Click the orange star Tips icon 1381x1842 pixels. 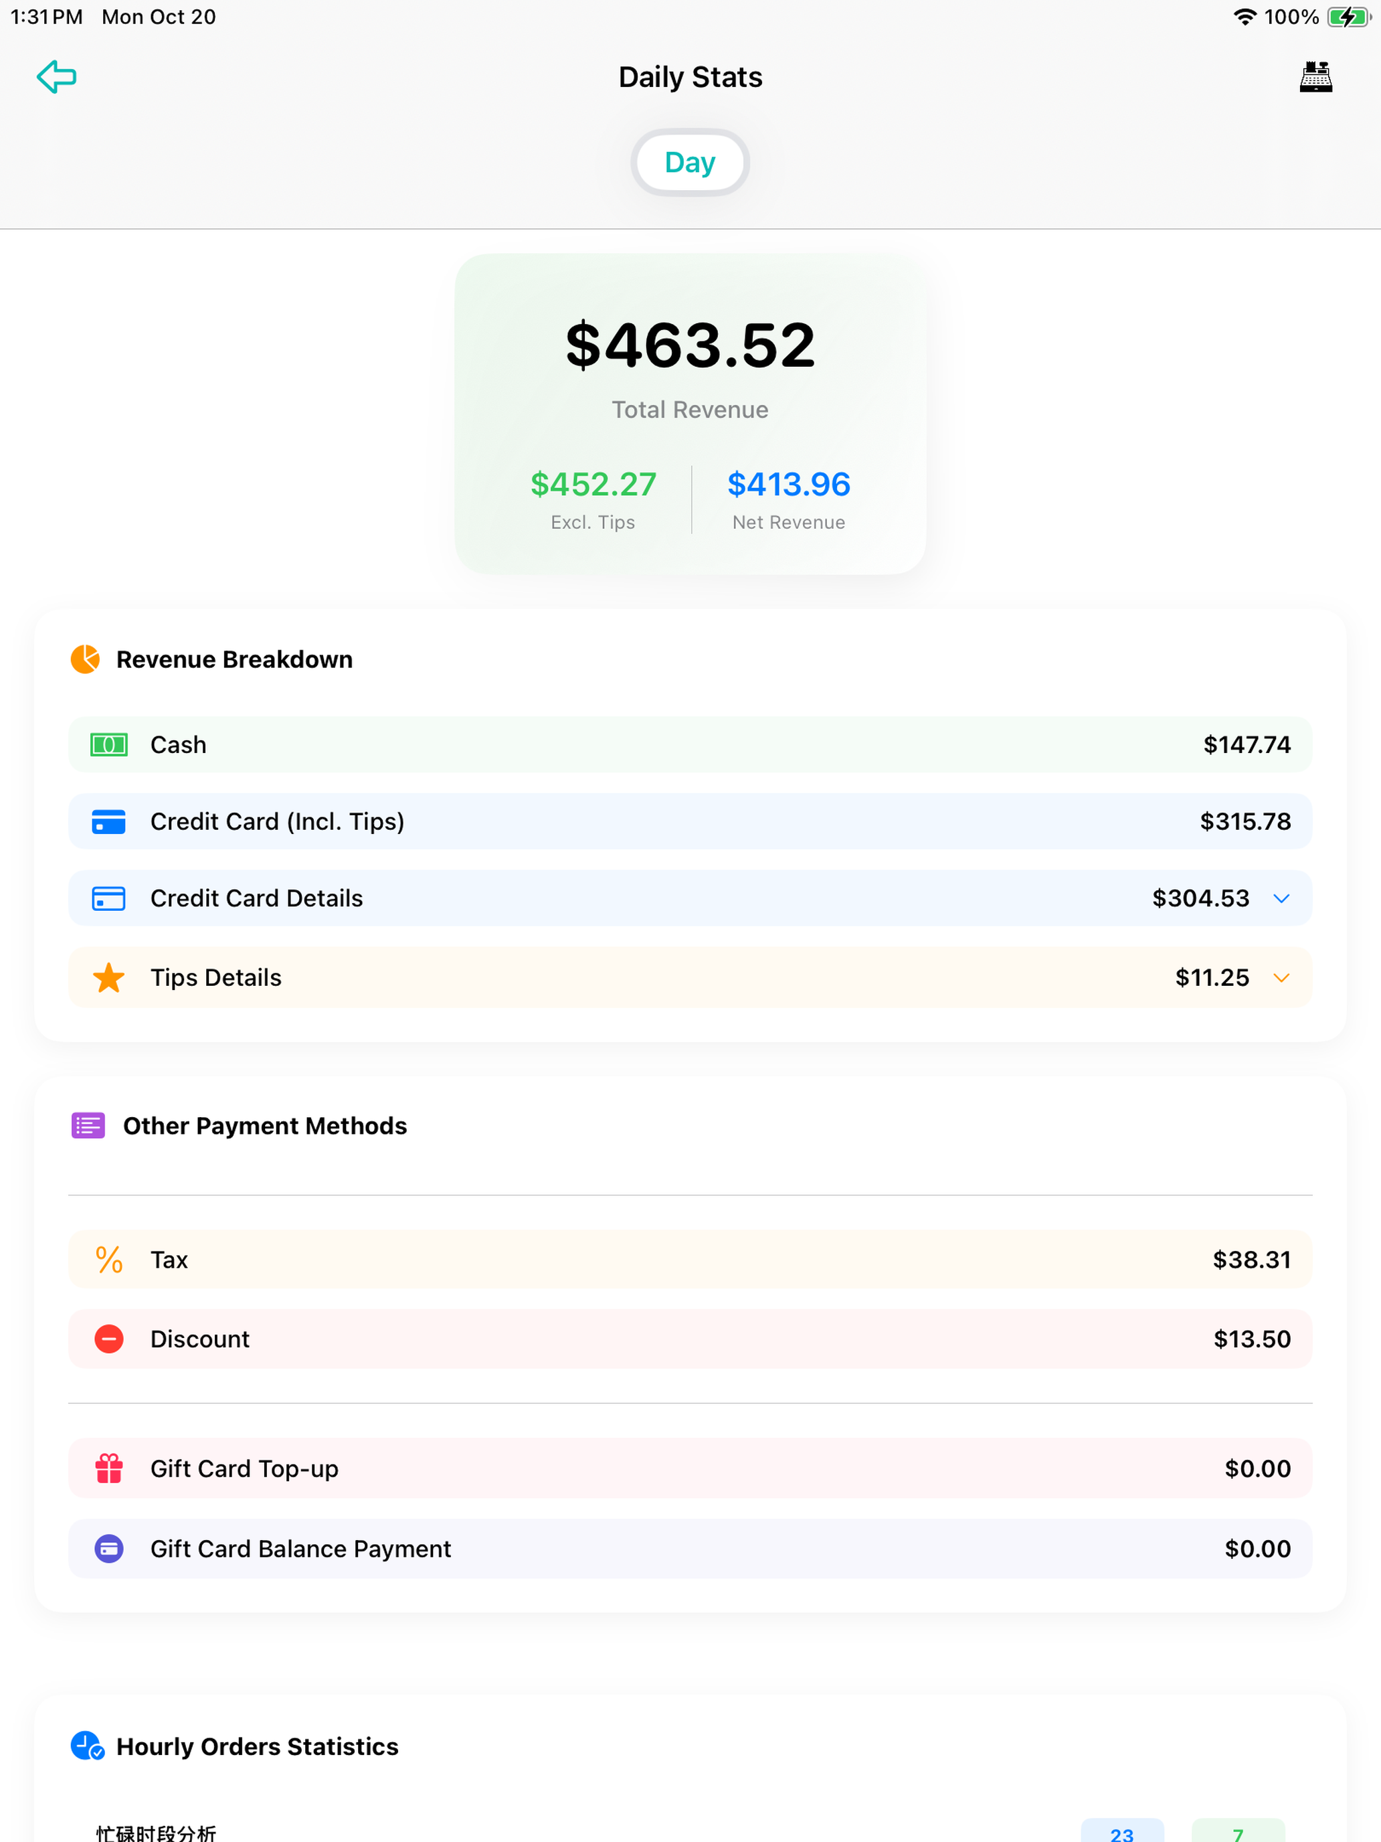pos(109,978)
